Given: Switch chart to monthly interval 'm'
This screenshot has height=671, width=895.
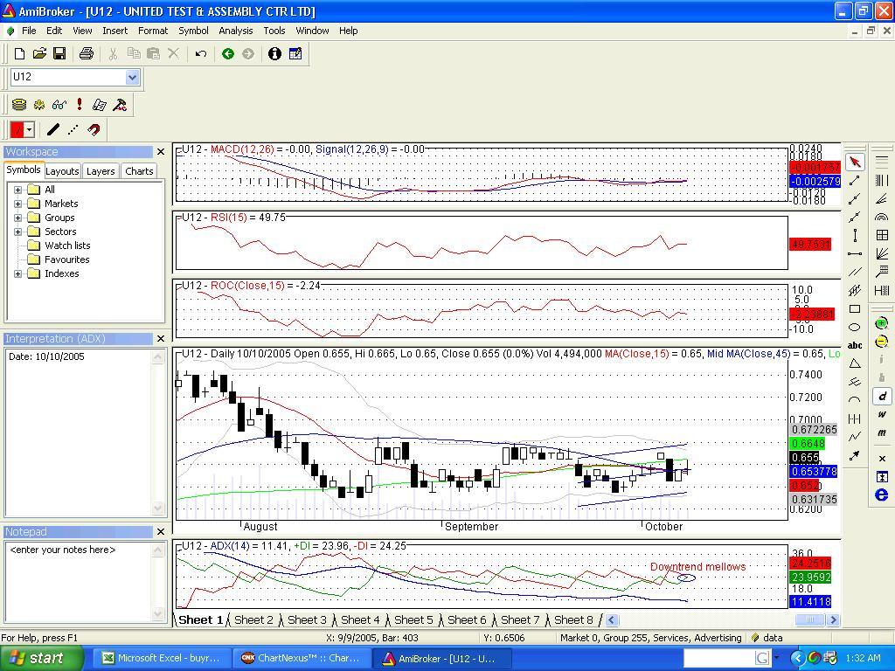Looking at the screenshot, I should [x=882, y=432].
